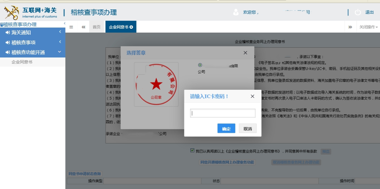Click the arrow icon before 稽核查事项
The height and width of the screenshot is (189, 380).
[x=7, y=42]
